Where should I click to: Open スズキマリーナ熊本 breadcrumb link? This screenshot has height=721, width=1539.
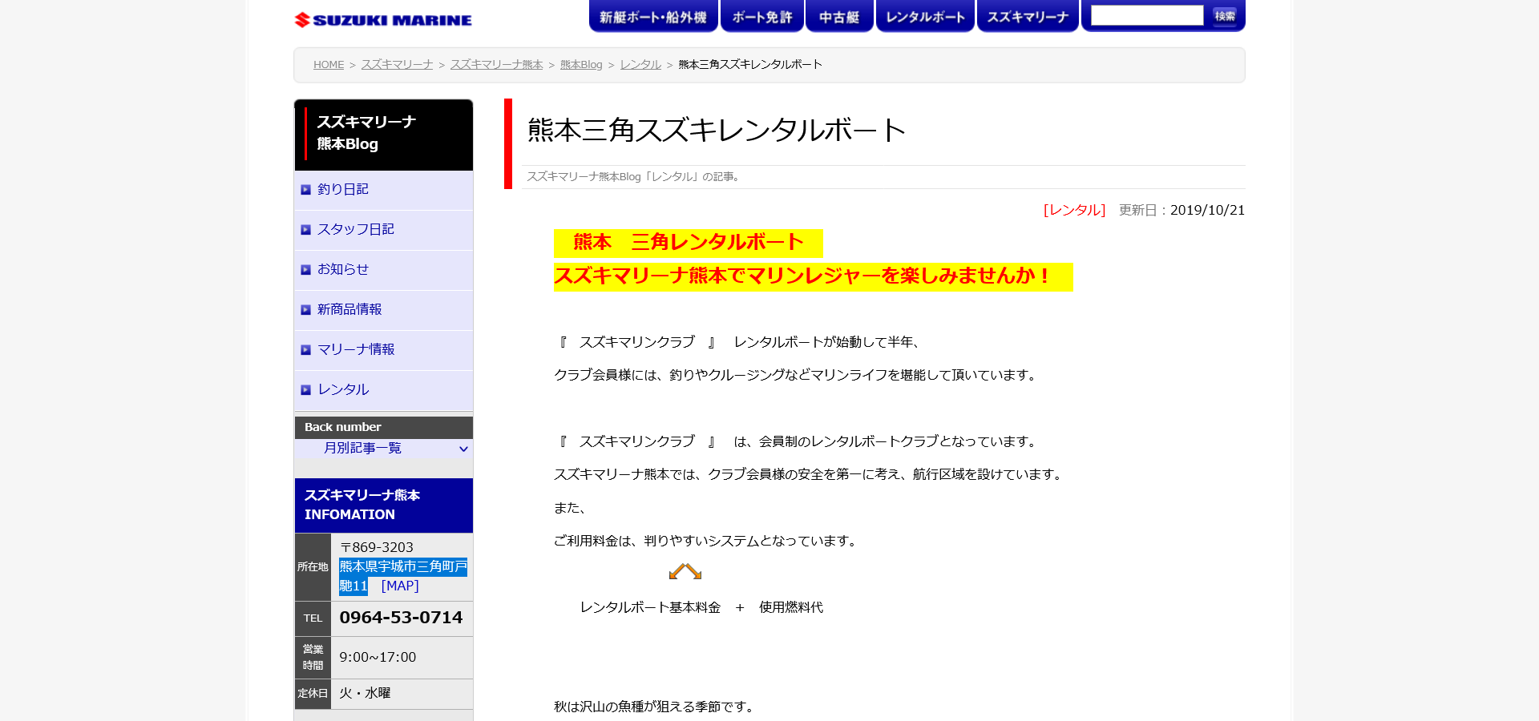click(496, 65)
